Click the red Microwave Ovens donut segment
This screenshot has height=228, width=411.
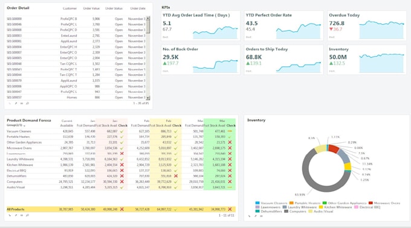pyautogui.click(x=334, y=149)
